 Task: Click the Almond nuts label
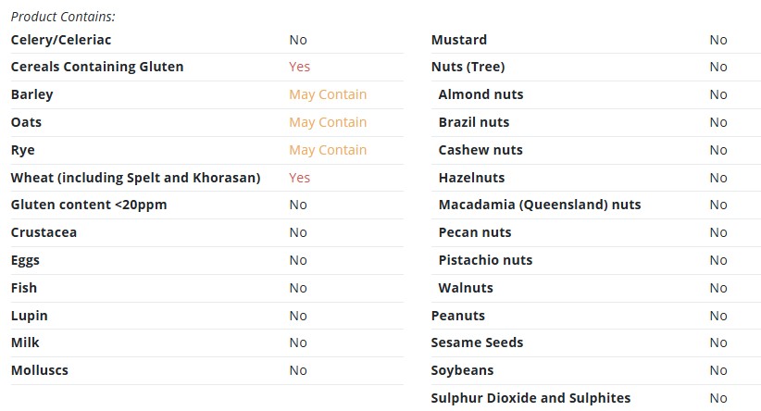pos(480,94)
